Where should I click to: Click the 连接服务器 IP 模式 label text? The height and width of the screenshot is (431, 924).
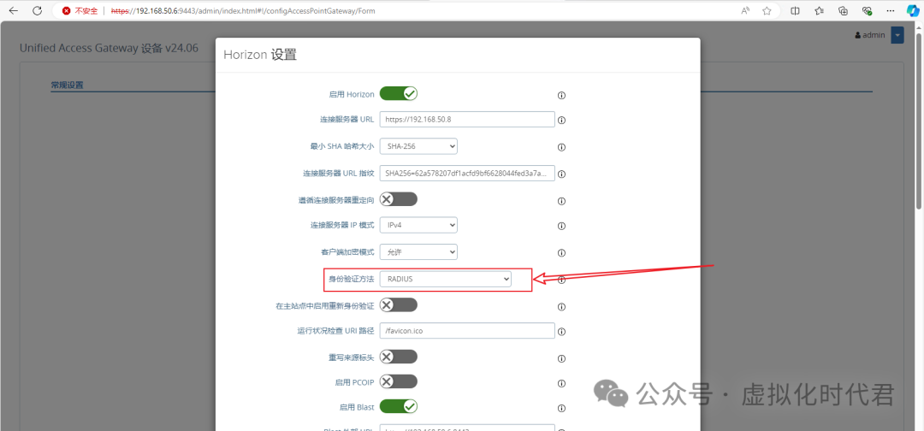pyautogui.click(x=341, y=226)
